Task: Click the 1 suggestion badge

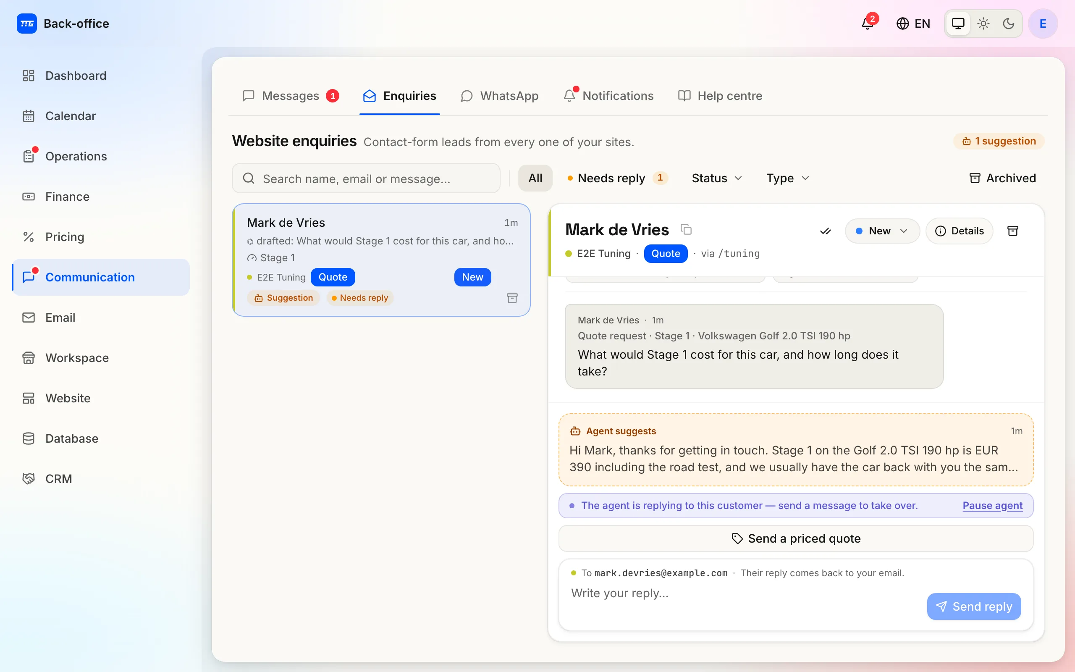Action: click(999, 142)
